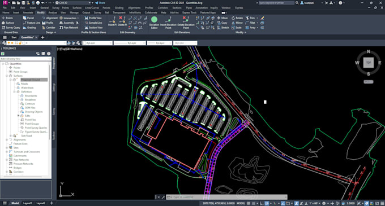Screen dimensions: 385x206
Task: Toggle object snap tracking in status bar
Action: pyautogui.click(x=283, y=203)
